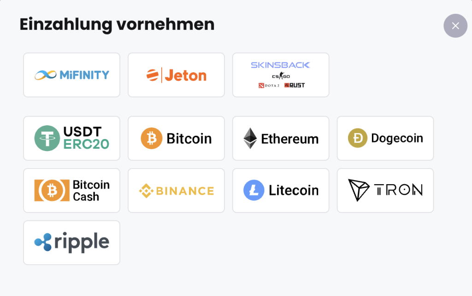Click the gold Dogecoin coin icon
This screenshot has height=296, width=472.
(358, 138)
